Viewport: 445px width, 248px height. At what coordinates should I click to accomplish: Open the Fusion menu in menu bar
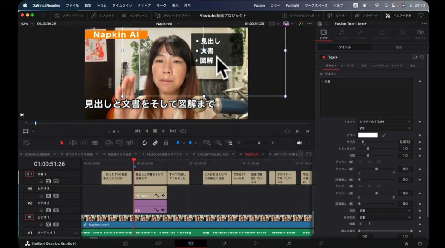coord(259,5)
